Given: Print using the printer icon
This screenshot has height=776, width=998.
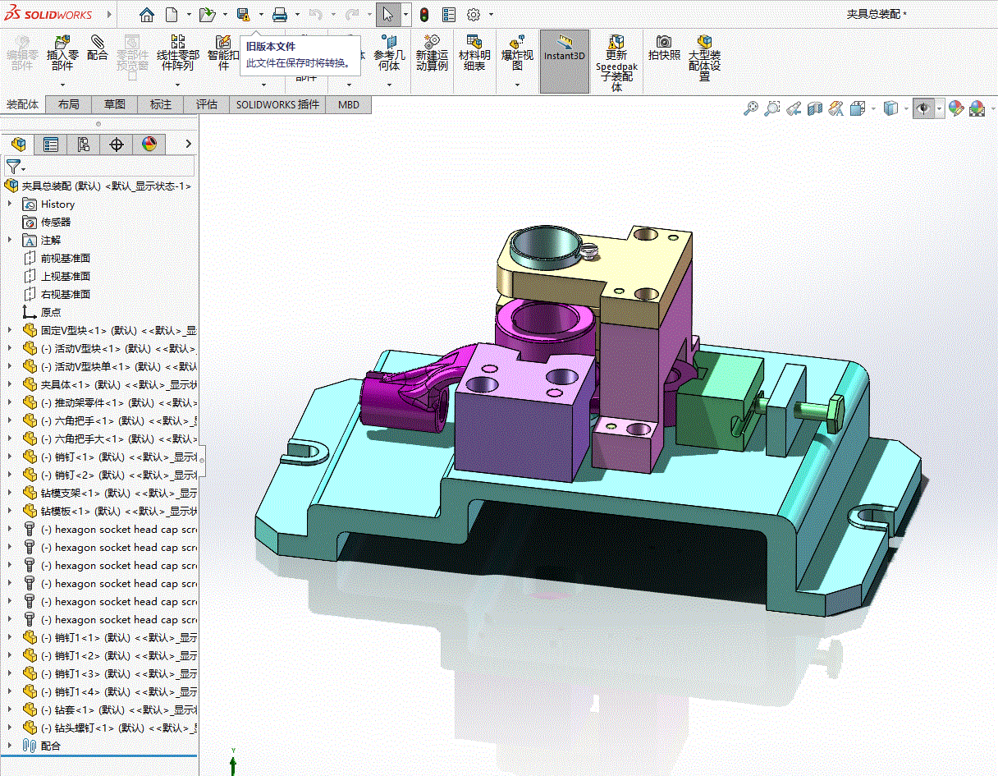Looking at the screenshot, I should [279, 15].
